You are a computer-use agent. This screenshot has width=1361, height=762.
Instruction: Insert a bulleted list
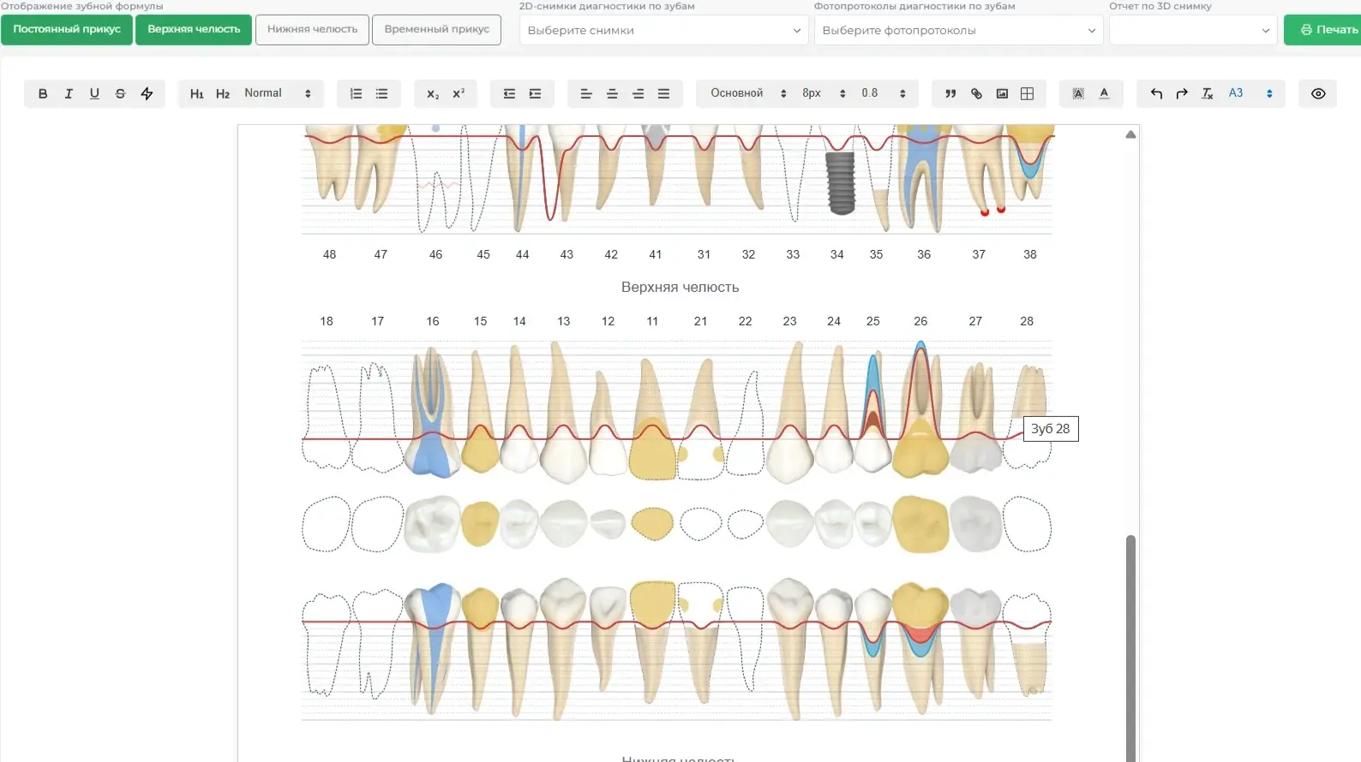381,93
